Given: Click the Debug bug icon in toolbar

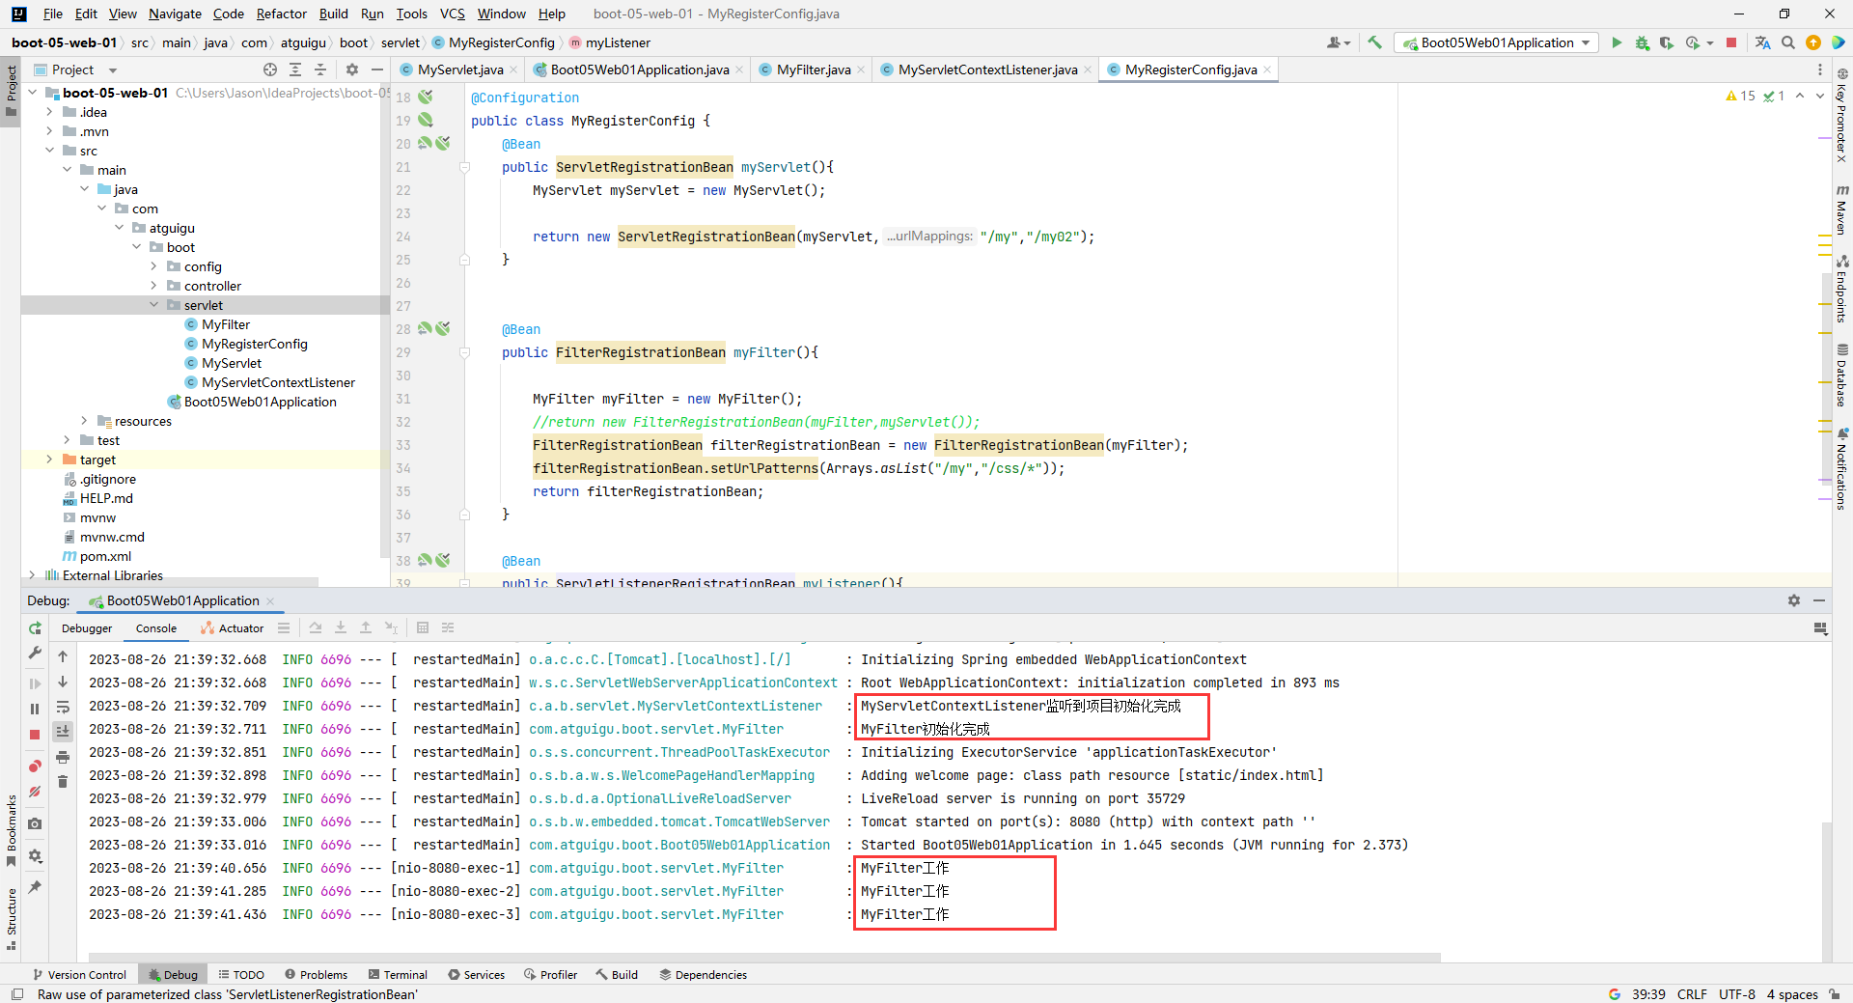Looking at the screenshot, I should tap(1642, 42).
